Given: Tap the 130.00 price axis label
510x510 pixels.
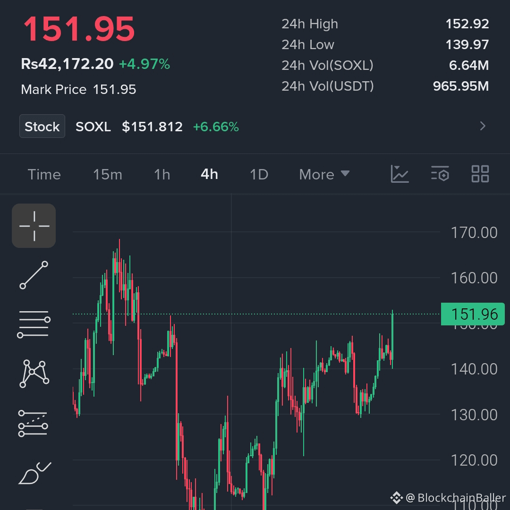Looking at the screenshot, I should pos(474,415).
